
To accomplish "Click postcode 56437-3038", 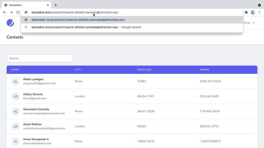I will click(146, 111).
